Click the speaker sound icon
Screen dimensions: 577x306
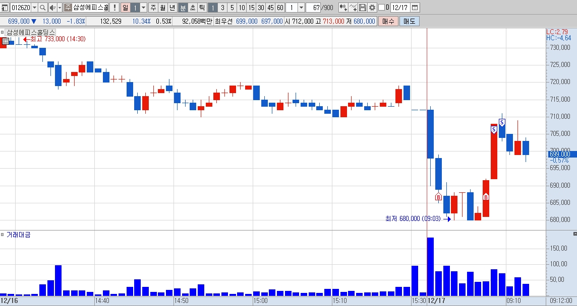(52, 8)
